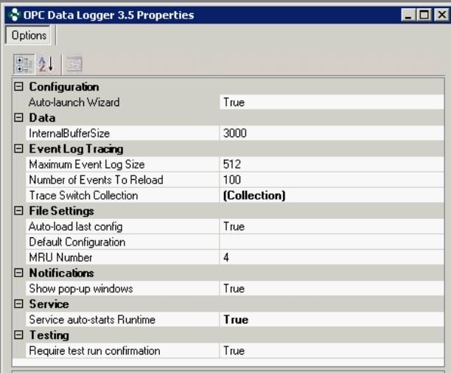Close the OPC Data Logger Properties window

[441, 15]
